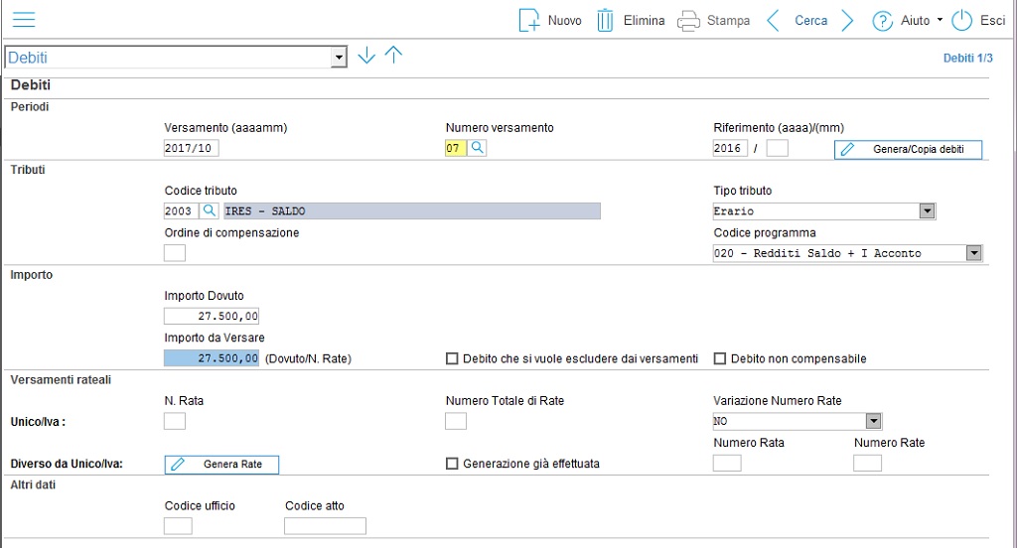Click the Cerca search item
Screen dimensions: 1017x548
(x=811, y=21)
